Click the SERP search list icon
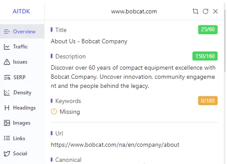This screenshot has height=164, width=228. pos(7,77)
